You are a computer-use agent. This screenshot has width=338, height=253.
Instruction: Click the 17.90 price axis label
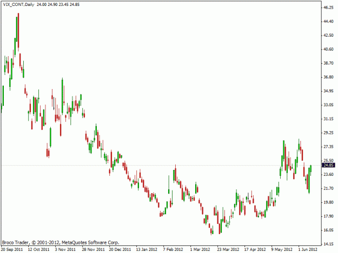point(328,216)
